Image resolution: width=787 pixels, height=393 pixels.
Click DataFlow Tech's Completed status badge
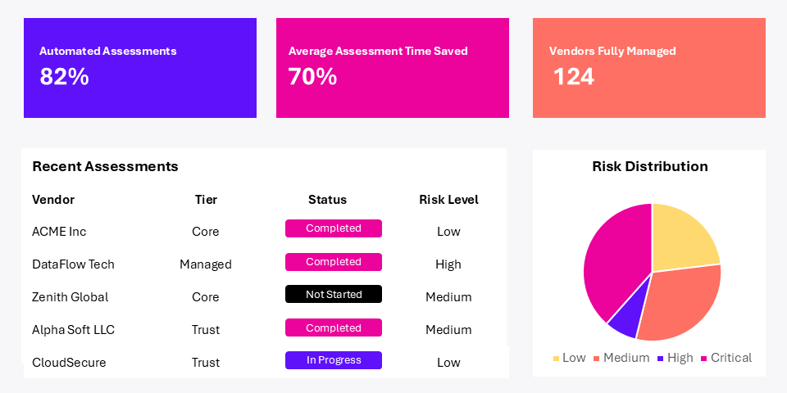pyautogui.click(x=333, y=262)
